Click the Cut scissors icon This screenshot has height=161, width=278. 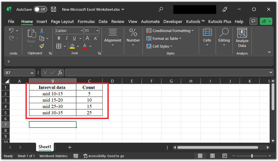[x=42, y=31]
